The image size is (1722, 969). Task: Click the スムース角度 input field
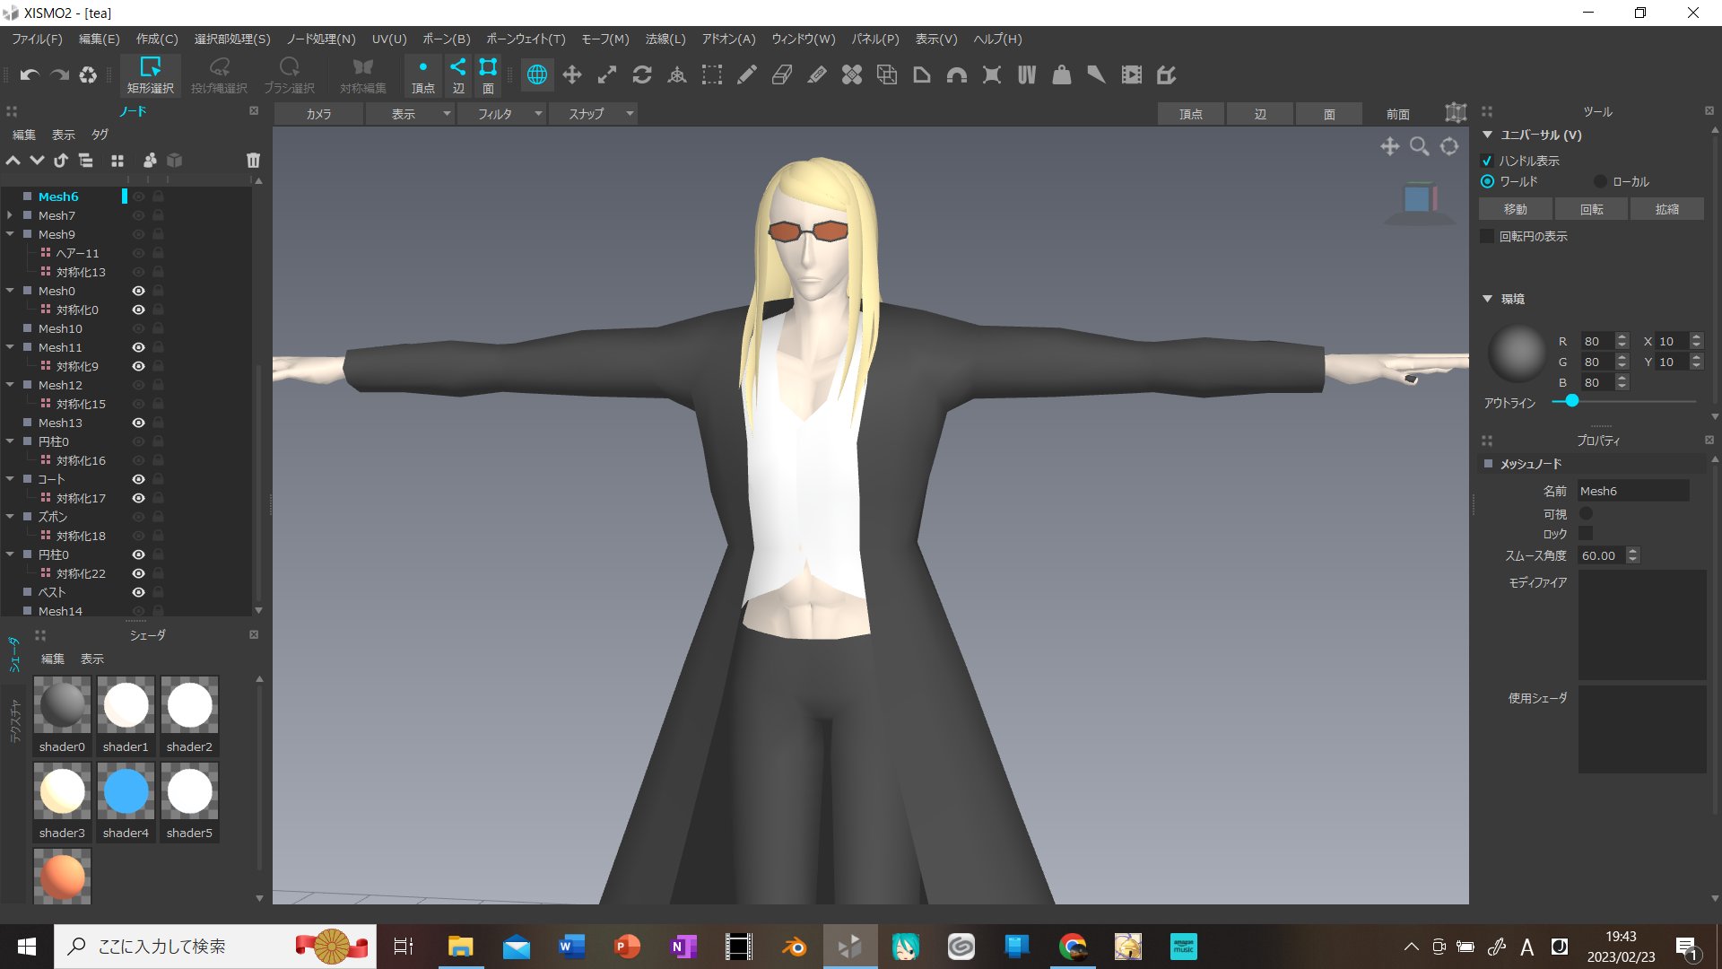pyautogui.click(x=1601, y=555)
